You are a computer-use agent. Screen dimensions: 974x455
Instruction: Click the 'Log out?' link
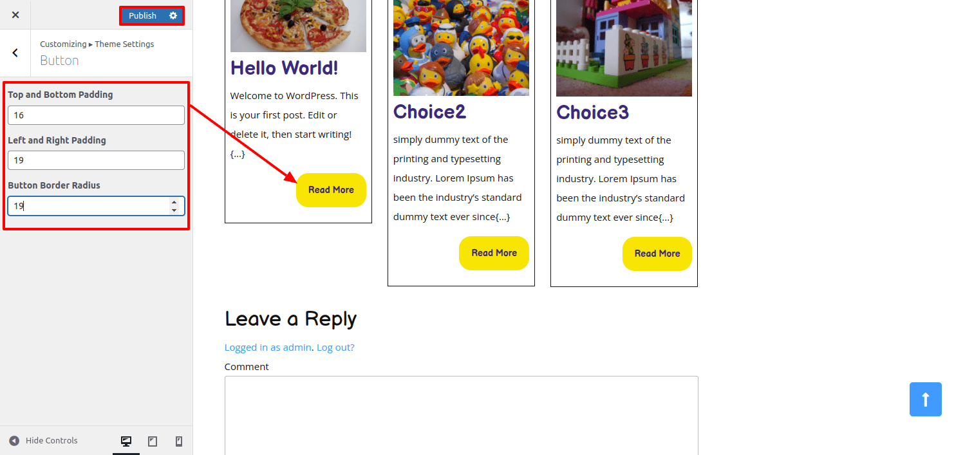pyautogui.click(x=335, y=348)
